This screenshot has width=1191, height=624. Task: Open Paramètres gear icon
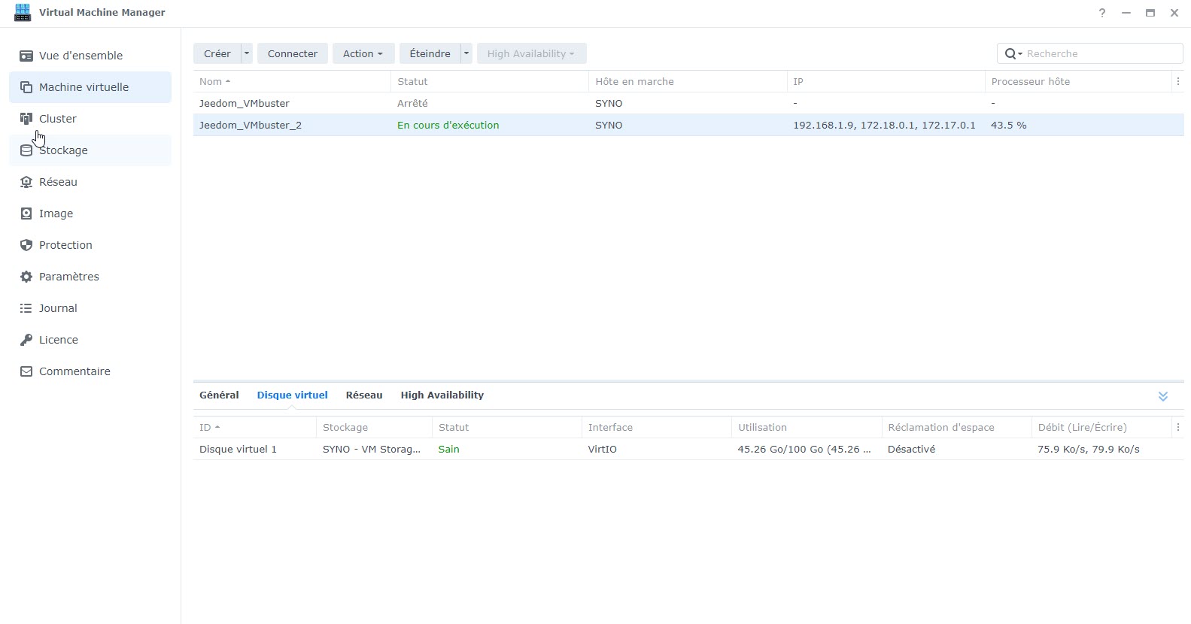tap(26, 277)
